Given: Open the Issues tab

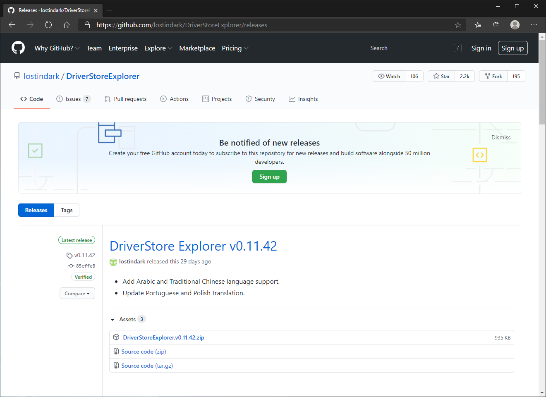Looking at the screenshot, I should (73, 99).
